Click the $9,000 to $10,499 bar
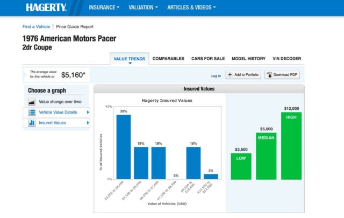Viewport: 344px width, 218px height. 193,163
